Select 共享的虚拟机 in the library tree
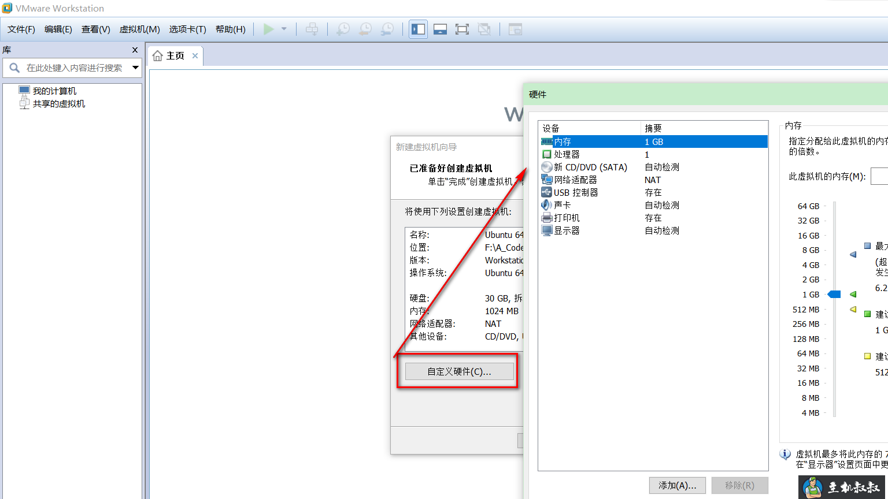 point(58,103)
